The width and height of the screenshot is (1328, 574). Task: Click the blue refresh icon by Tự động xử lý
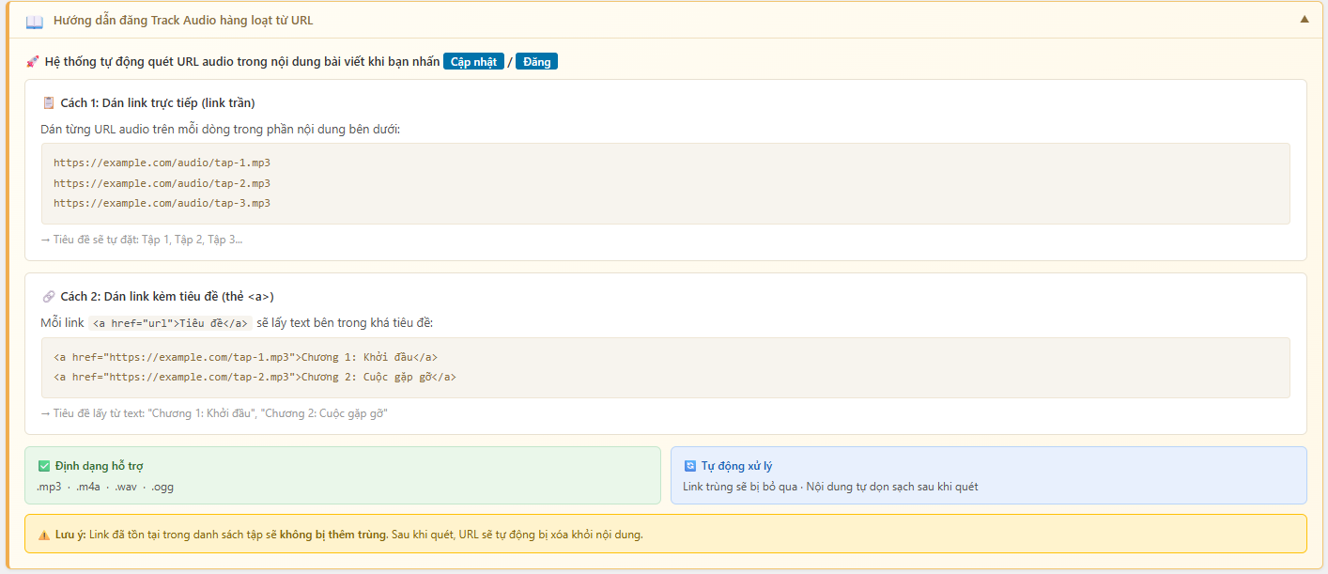(x=690, y=466)
